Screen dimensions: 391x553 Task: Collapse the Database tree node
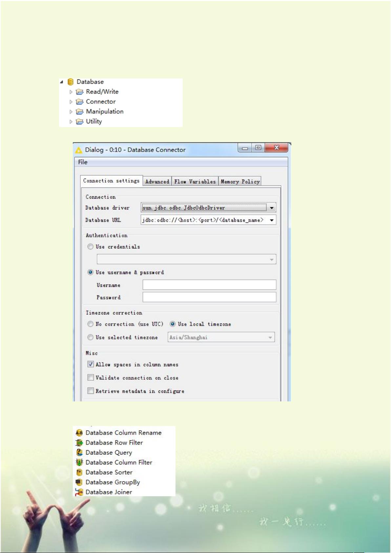pyautogui.click(x=62, y=82)
